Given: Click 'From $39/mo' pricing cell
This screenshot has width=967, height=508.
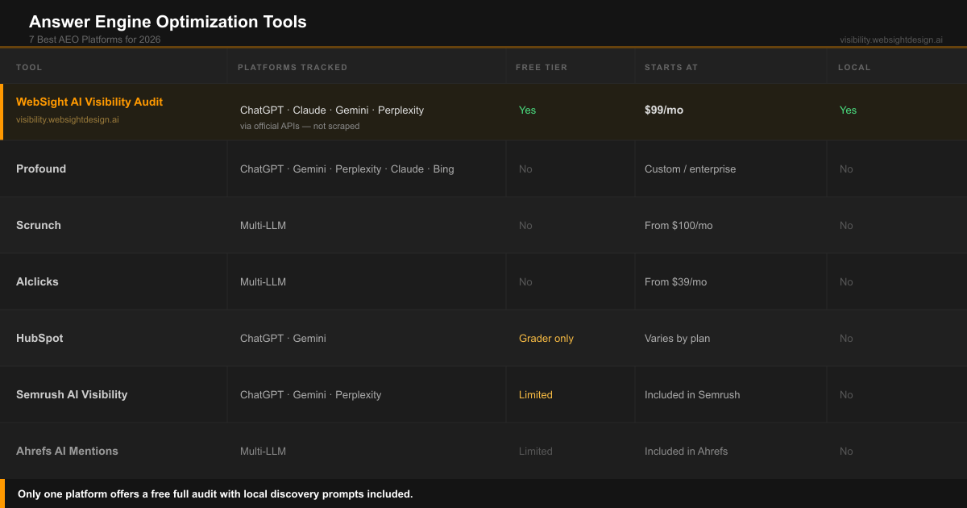Looking at the screenshot, I should pyautogui.click(x=675, y=281).
